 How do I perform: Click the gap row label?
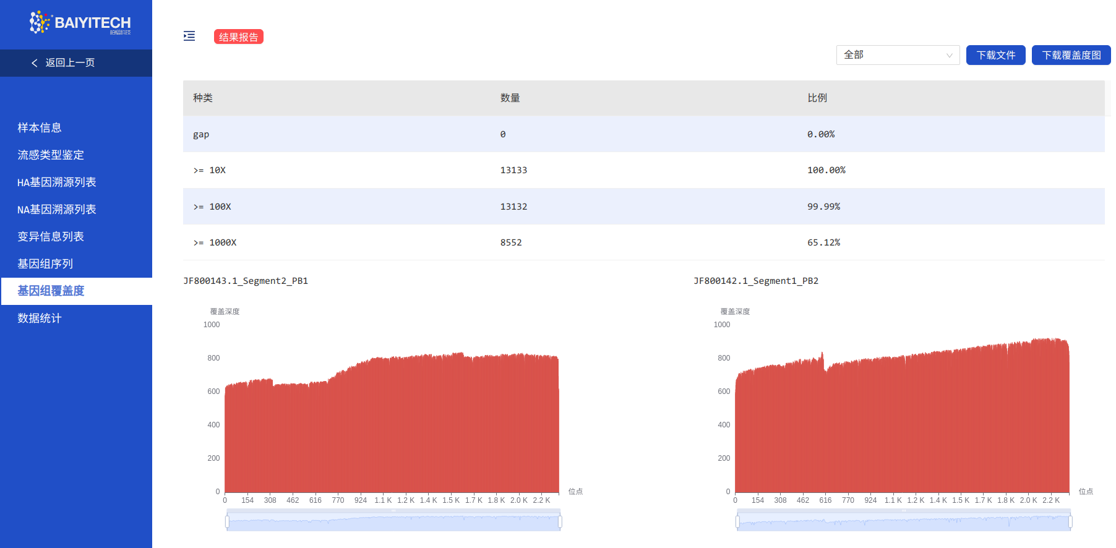[x=201, y=134]
